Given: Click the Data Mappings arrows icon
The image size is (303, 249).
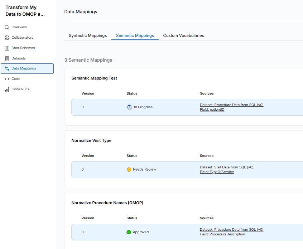Looking at the screenshot, I should click(7, 68).
